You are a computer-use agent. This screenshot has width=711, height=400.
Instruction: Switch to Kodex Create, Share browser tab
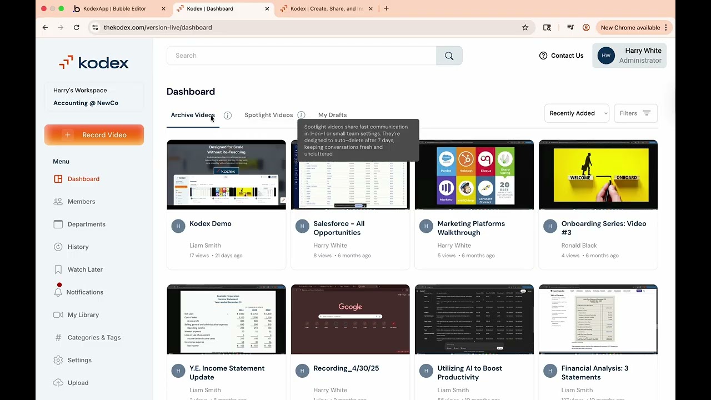click(326, 8)
